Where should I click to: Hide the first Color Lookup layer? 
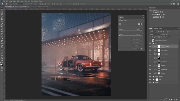(x=150, y=50)
